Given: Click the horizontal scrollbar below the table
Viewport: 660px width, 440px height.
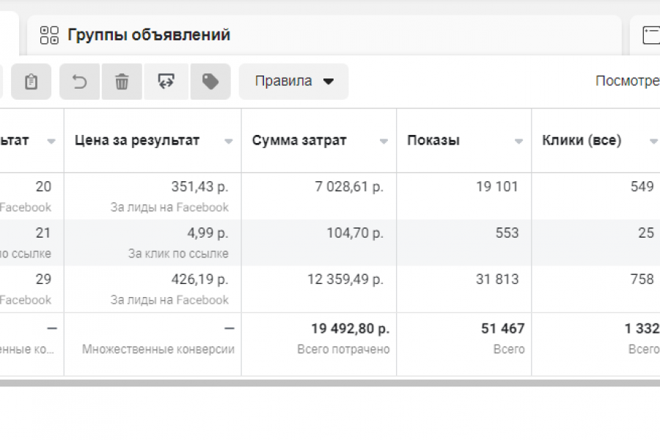Looking at the screenshot, I should 330,383.
